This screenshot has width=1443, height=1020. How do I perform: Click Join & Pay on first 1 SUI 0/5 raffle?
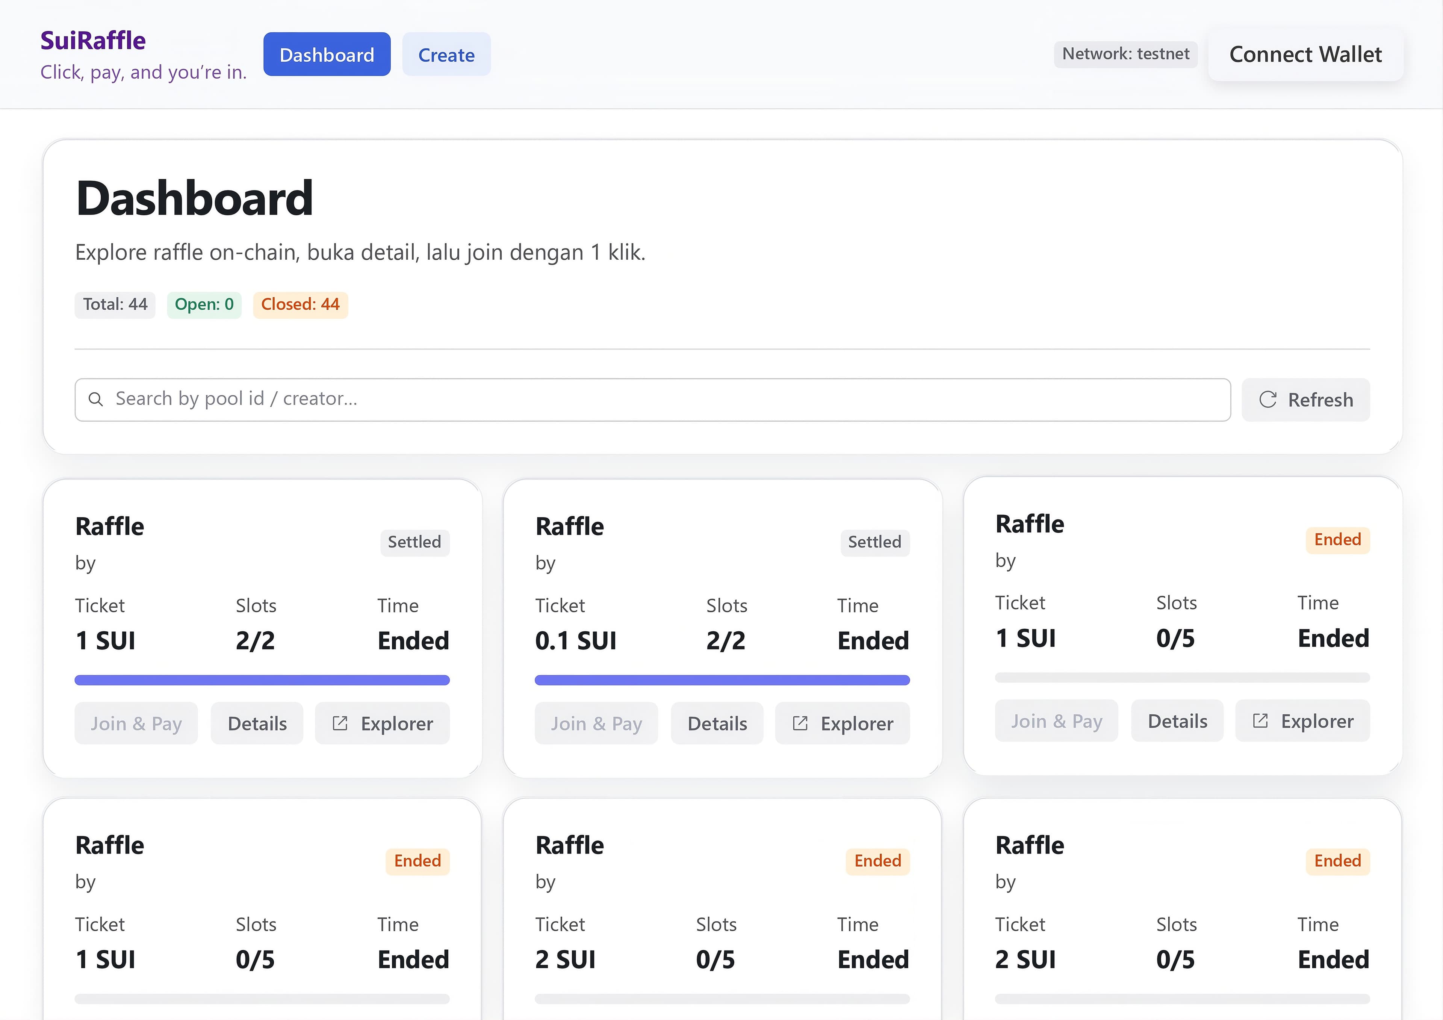tap(1056, 721)
